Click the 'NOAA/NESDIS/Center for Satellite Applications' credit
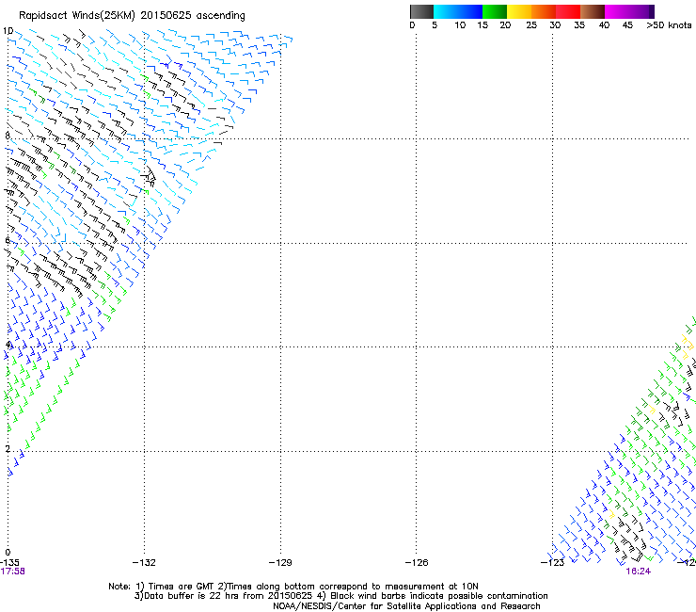The height and width of the screenshot is (612, 696). (406, 606)
